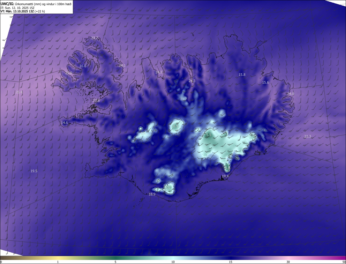Select the 16.0 value in Westfjords

click(x=83, y=66)
